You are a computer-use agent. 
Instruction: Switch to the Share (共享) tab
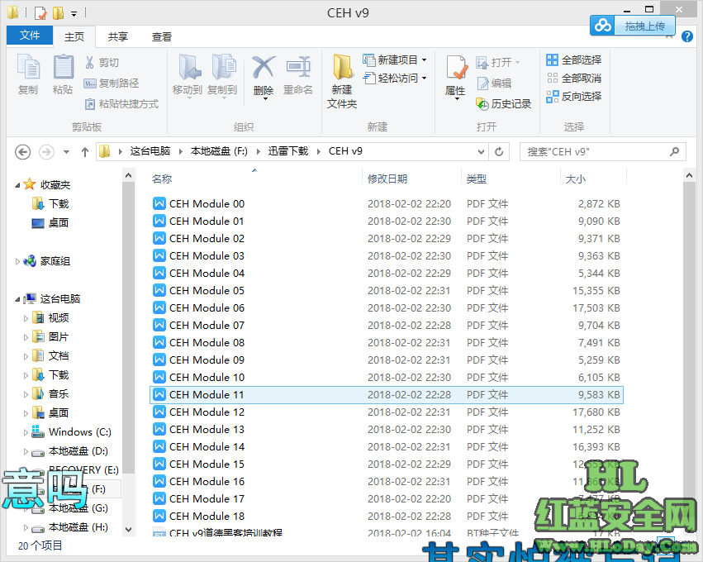pyautogui.click(x=118, y=37)
